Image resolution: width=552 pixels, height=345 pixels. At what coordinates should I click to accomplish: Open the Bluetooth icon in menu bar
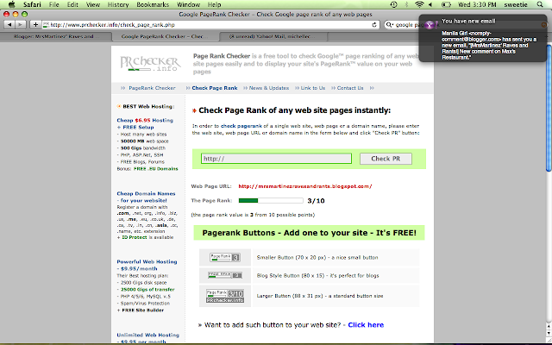click(406, 4)
